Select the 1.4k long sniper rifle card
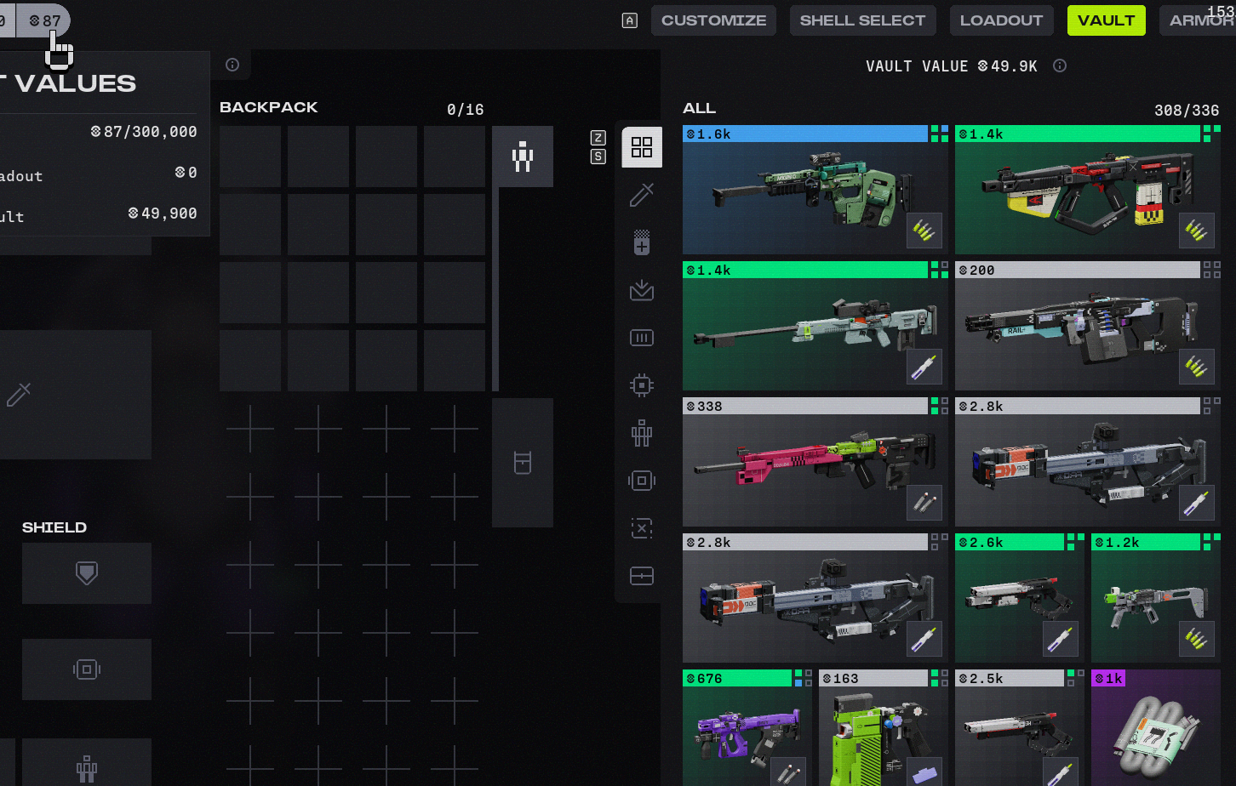The width and height of the screenshot is (1236, 786). (x=815, y=326)
